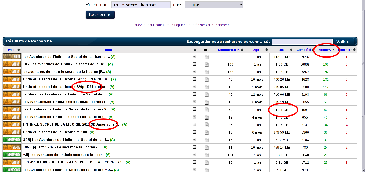Image resolution: width=365 pixels, height=172 pixels.
Task: Click the '10 mois' age cell of FRENCH DV row
Action: point(257,79)
